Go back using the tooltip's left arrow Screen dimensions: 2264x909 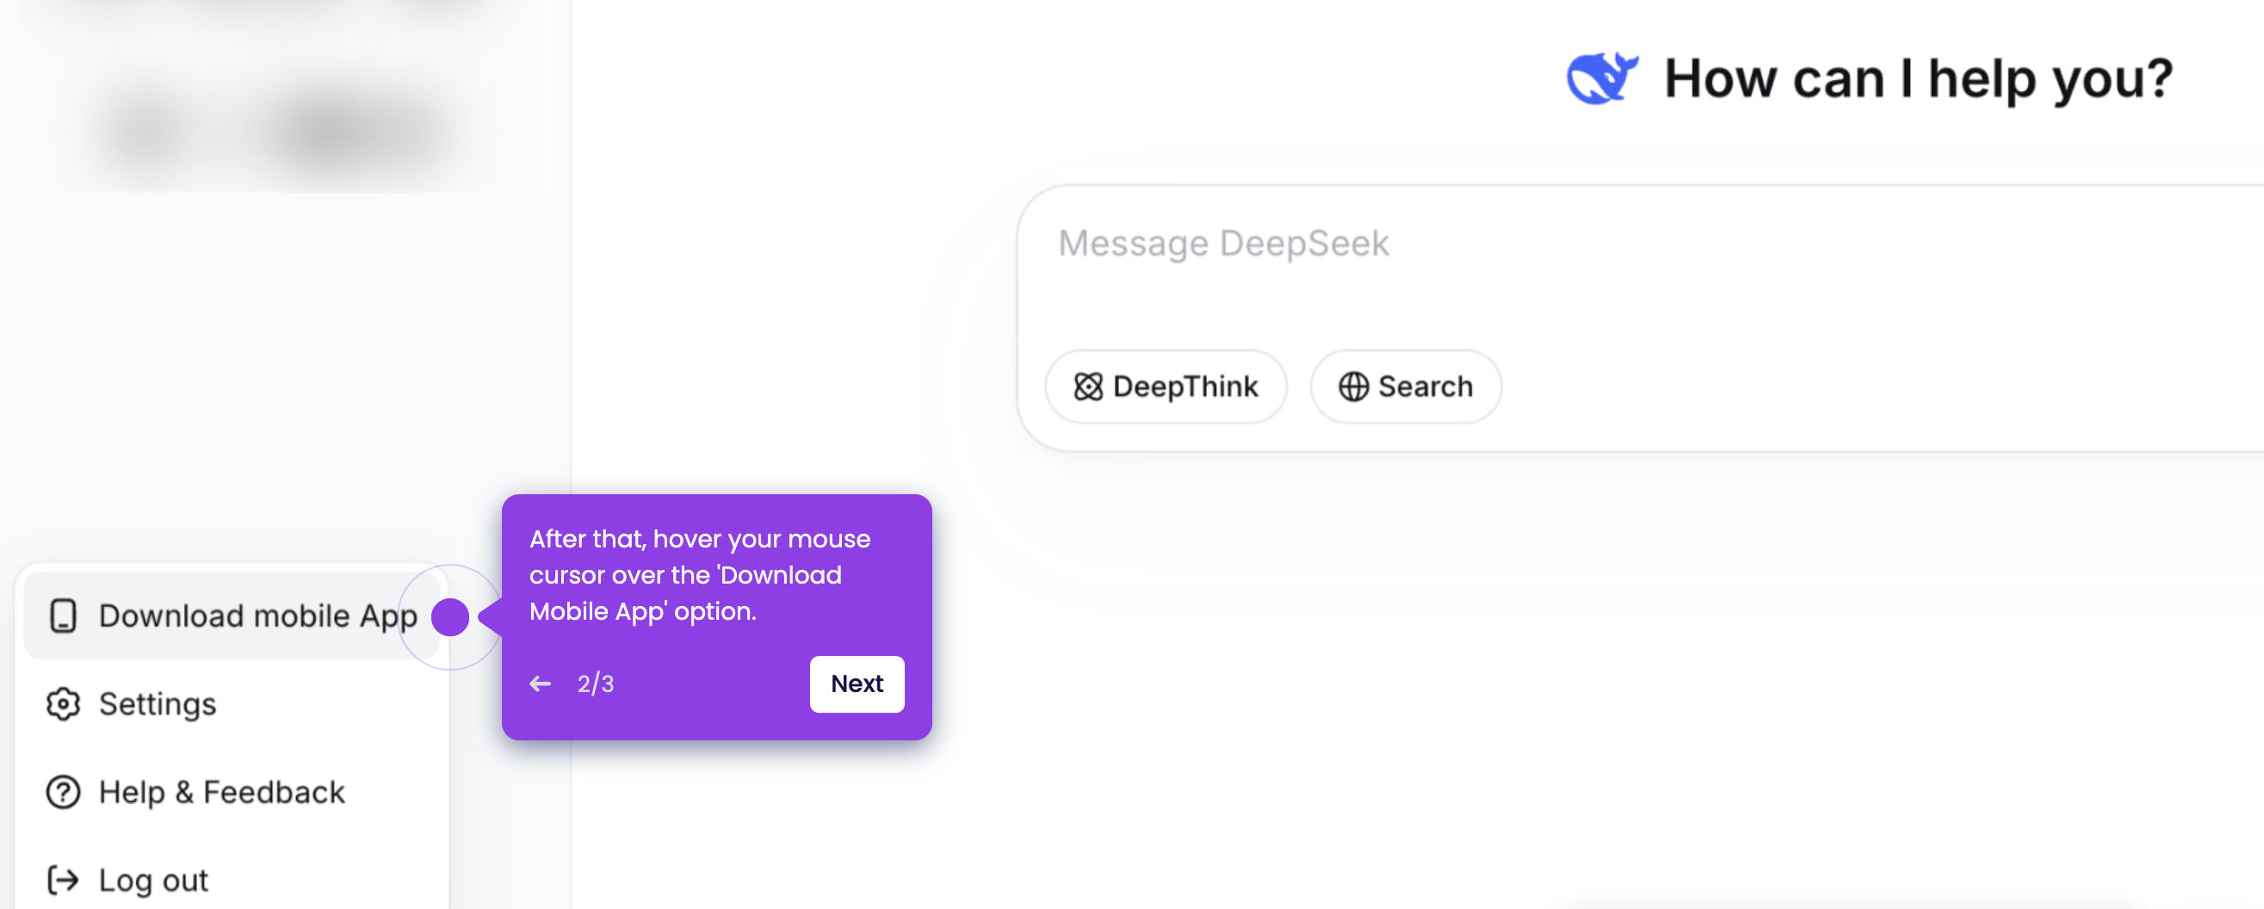coord(541,684)
